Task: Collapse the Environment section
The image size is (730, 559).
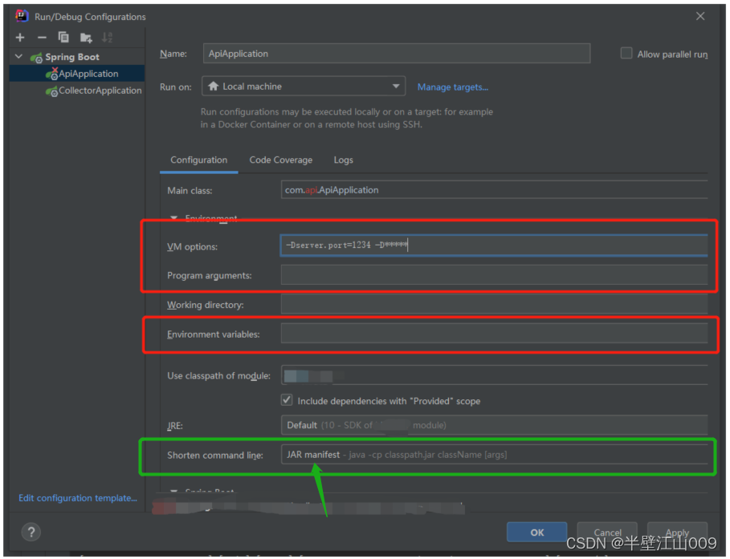Action: (173, 217)
